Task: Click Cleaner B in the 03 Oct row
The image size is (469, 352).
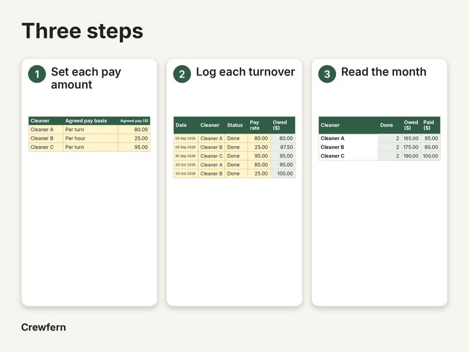Action: 212,173
